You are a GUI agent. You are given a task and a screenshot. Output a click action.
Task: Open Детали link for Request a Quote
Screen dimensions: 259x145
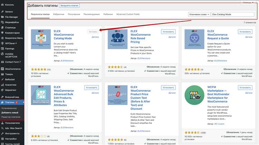249,37
